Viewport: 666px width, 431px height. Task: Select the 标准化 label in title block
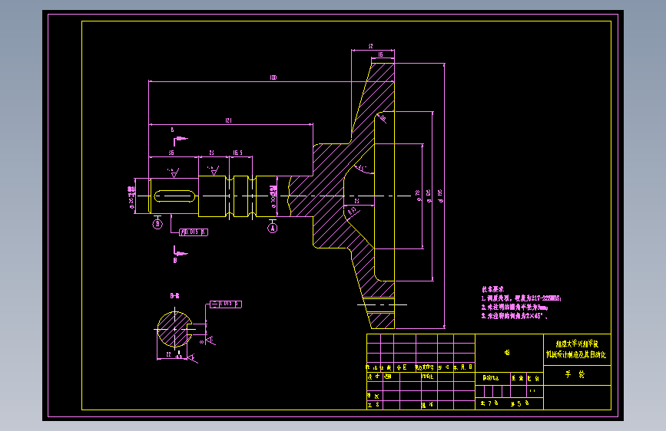pos(427,377)
